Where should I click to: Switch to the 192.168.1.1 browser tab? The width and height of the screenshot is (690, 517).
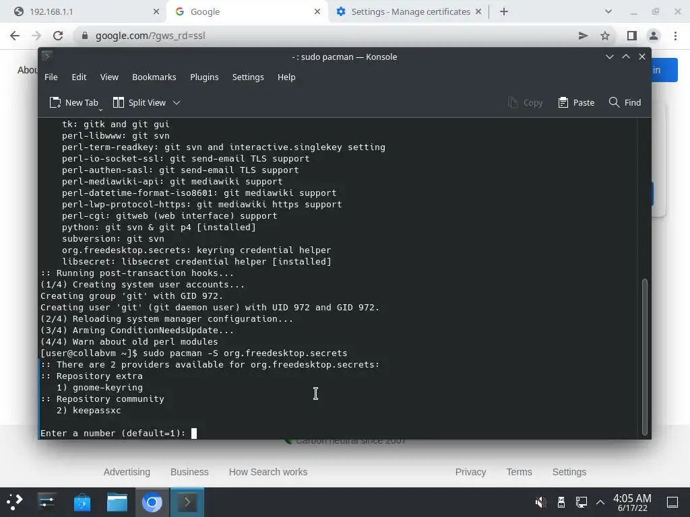pos(84,12)
